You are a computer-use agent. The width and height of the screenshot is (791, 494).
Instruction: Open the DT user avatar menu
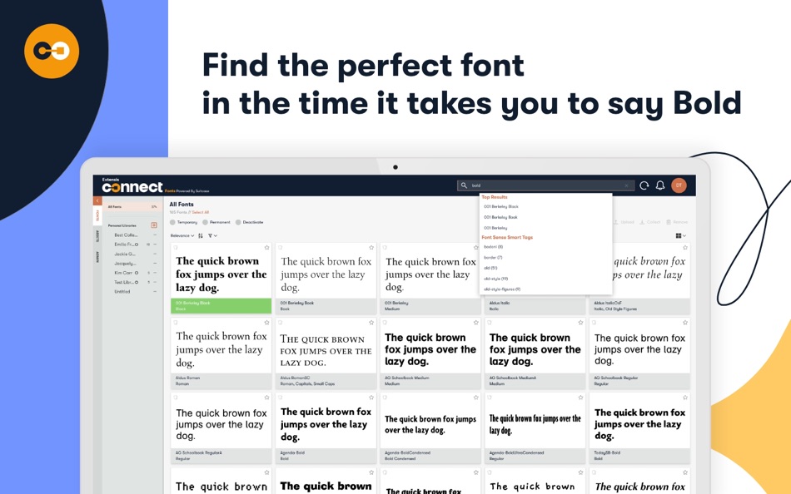679,185
